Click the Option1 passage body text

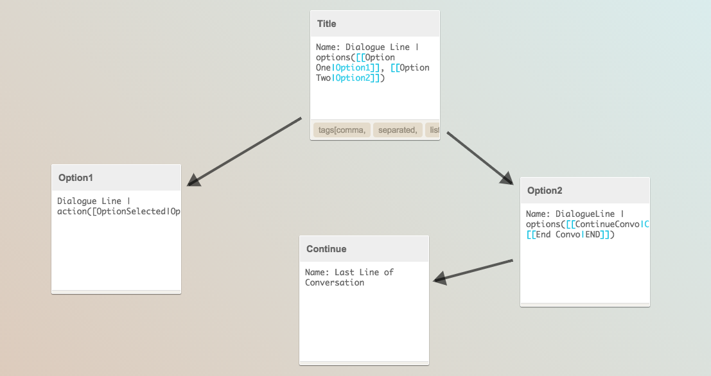pos(118,206)
